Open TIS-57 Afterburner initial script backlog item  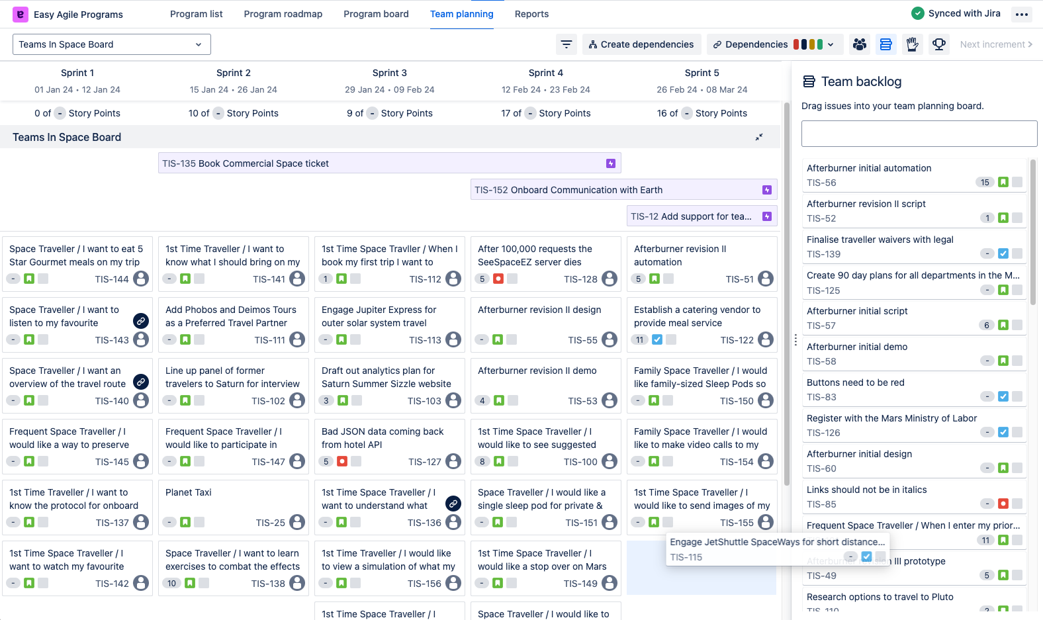tap(914, 318)
